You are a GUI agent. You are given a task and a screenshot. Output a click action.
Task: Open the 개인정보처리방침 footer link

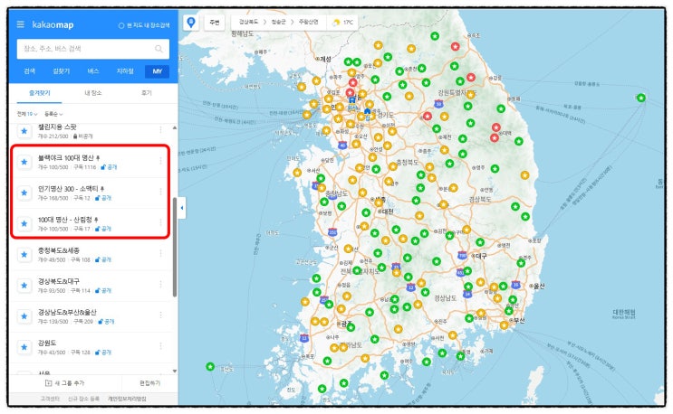click(x=127, y=399)
